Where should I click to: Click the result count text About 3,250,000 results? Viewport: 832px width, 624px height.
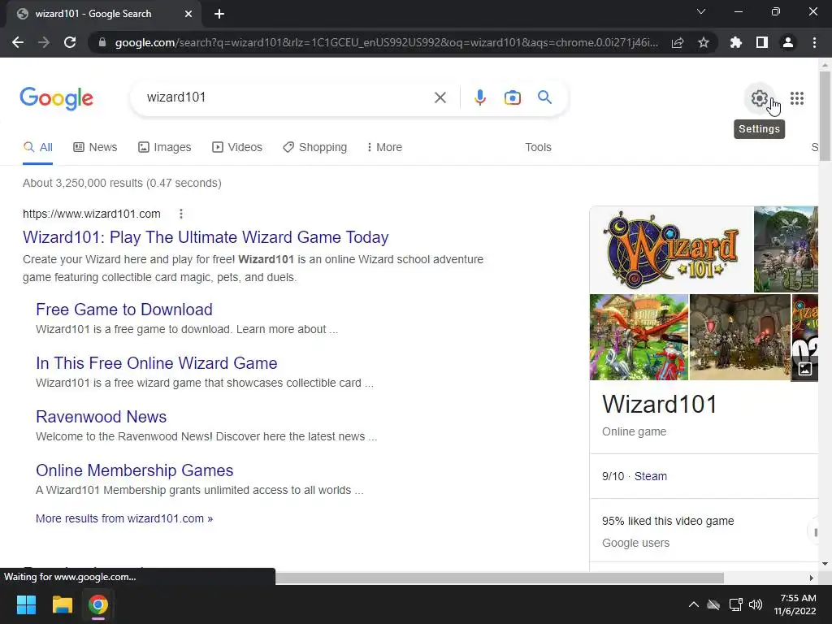coord(122,183)
